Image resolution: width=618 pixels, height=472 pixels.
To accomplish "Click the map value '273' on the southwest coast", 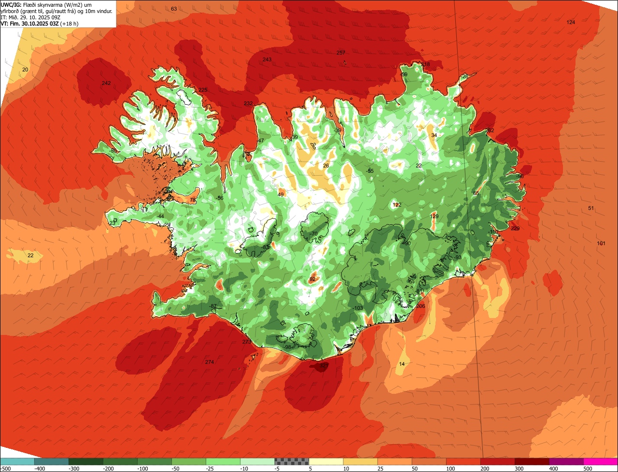I will [x=247, y=342].
